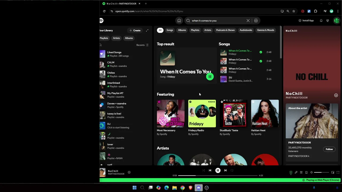This screenshot has height=192, width=342.
Task: Open the Windows Start menu
Action: (x=134, y=188)
